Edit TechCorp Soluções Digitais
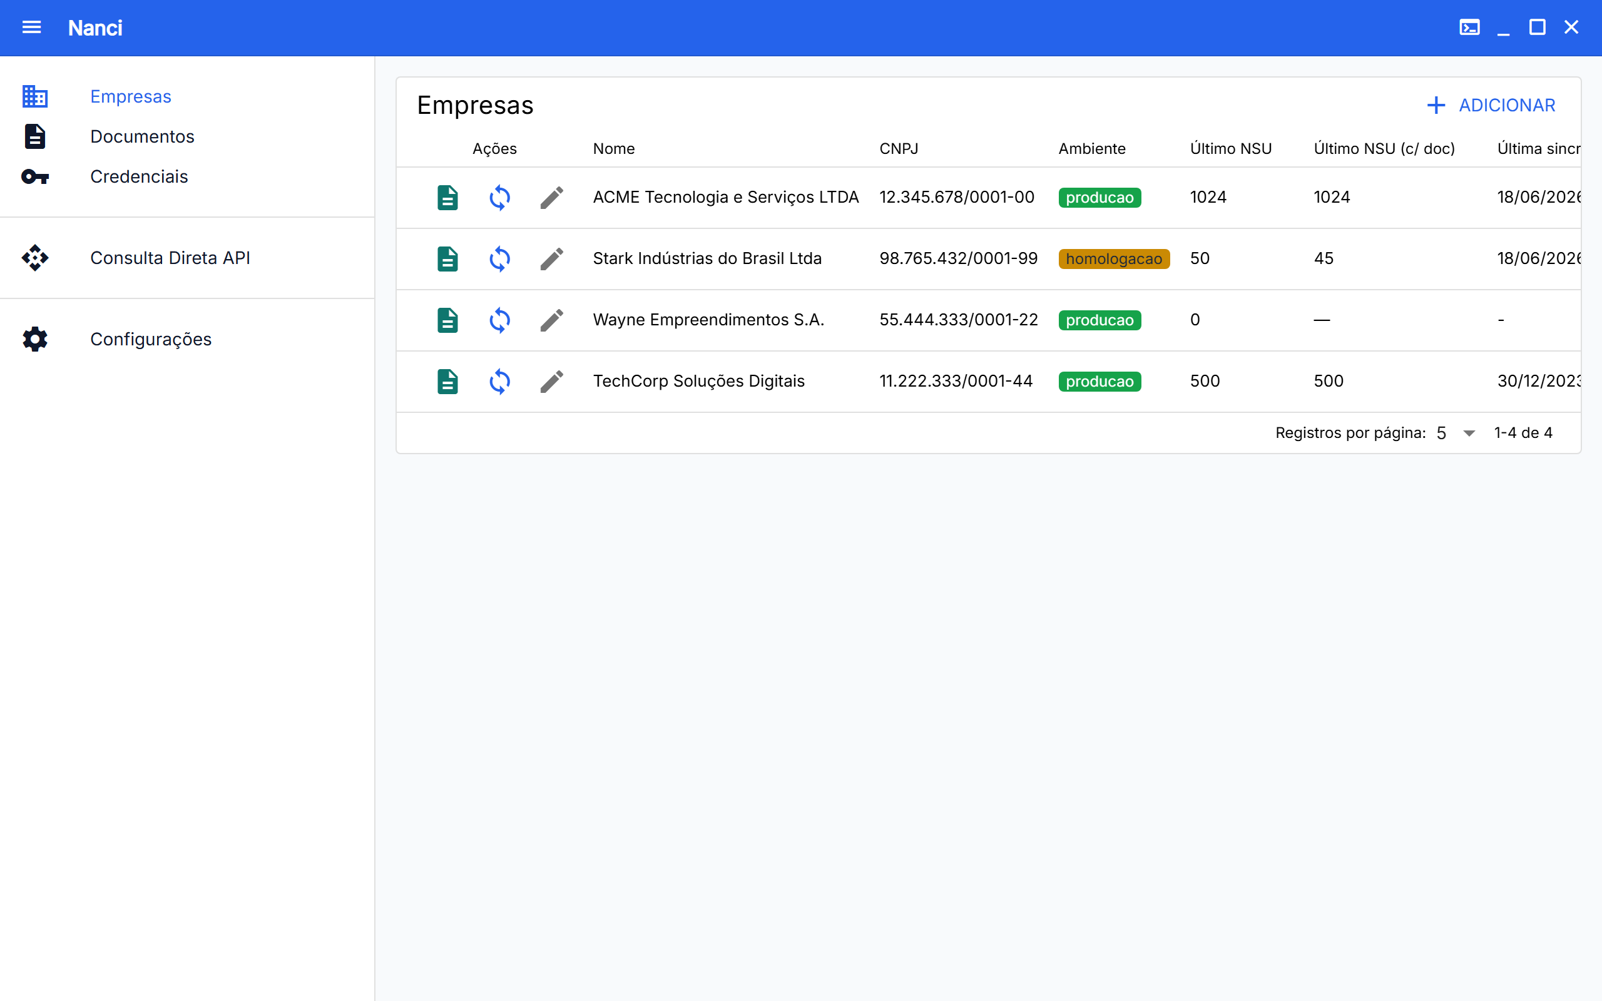Image resolution: width=1602 pixels, height=1001 pixels. [x=551, y=382]
